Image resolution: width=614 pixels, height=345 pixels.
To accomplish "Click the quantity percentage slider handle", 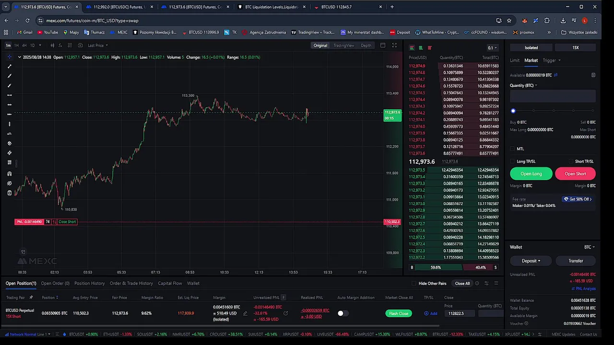I will coord(513,111).
